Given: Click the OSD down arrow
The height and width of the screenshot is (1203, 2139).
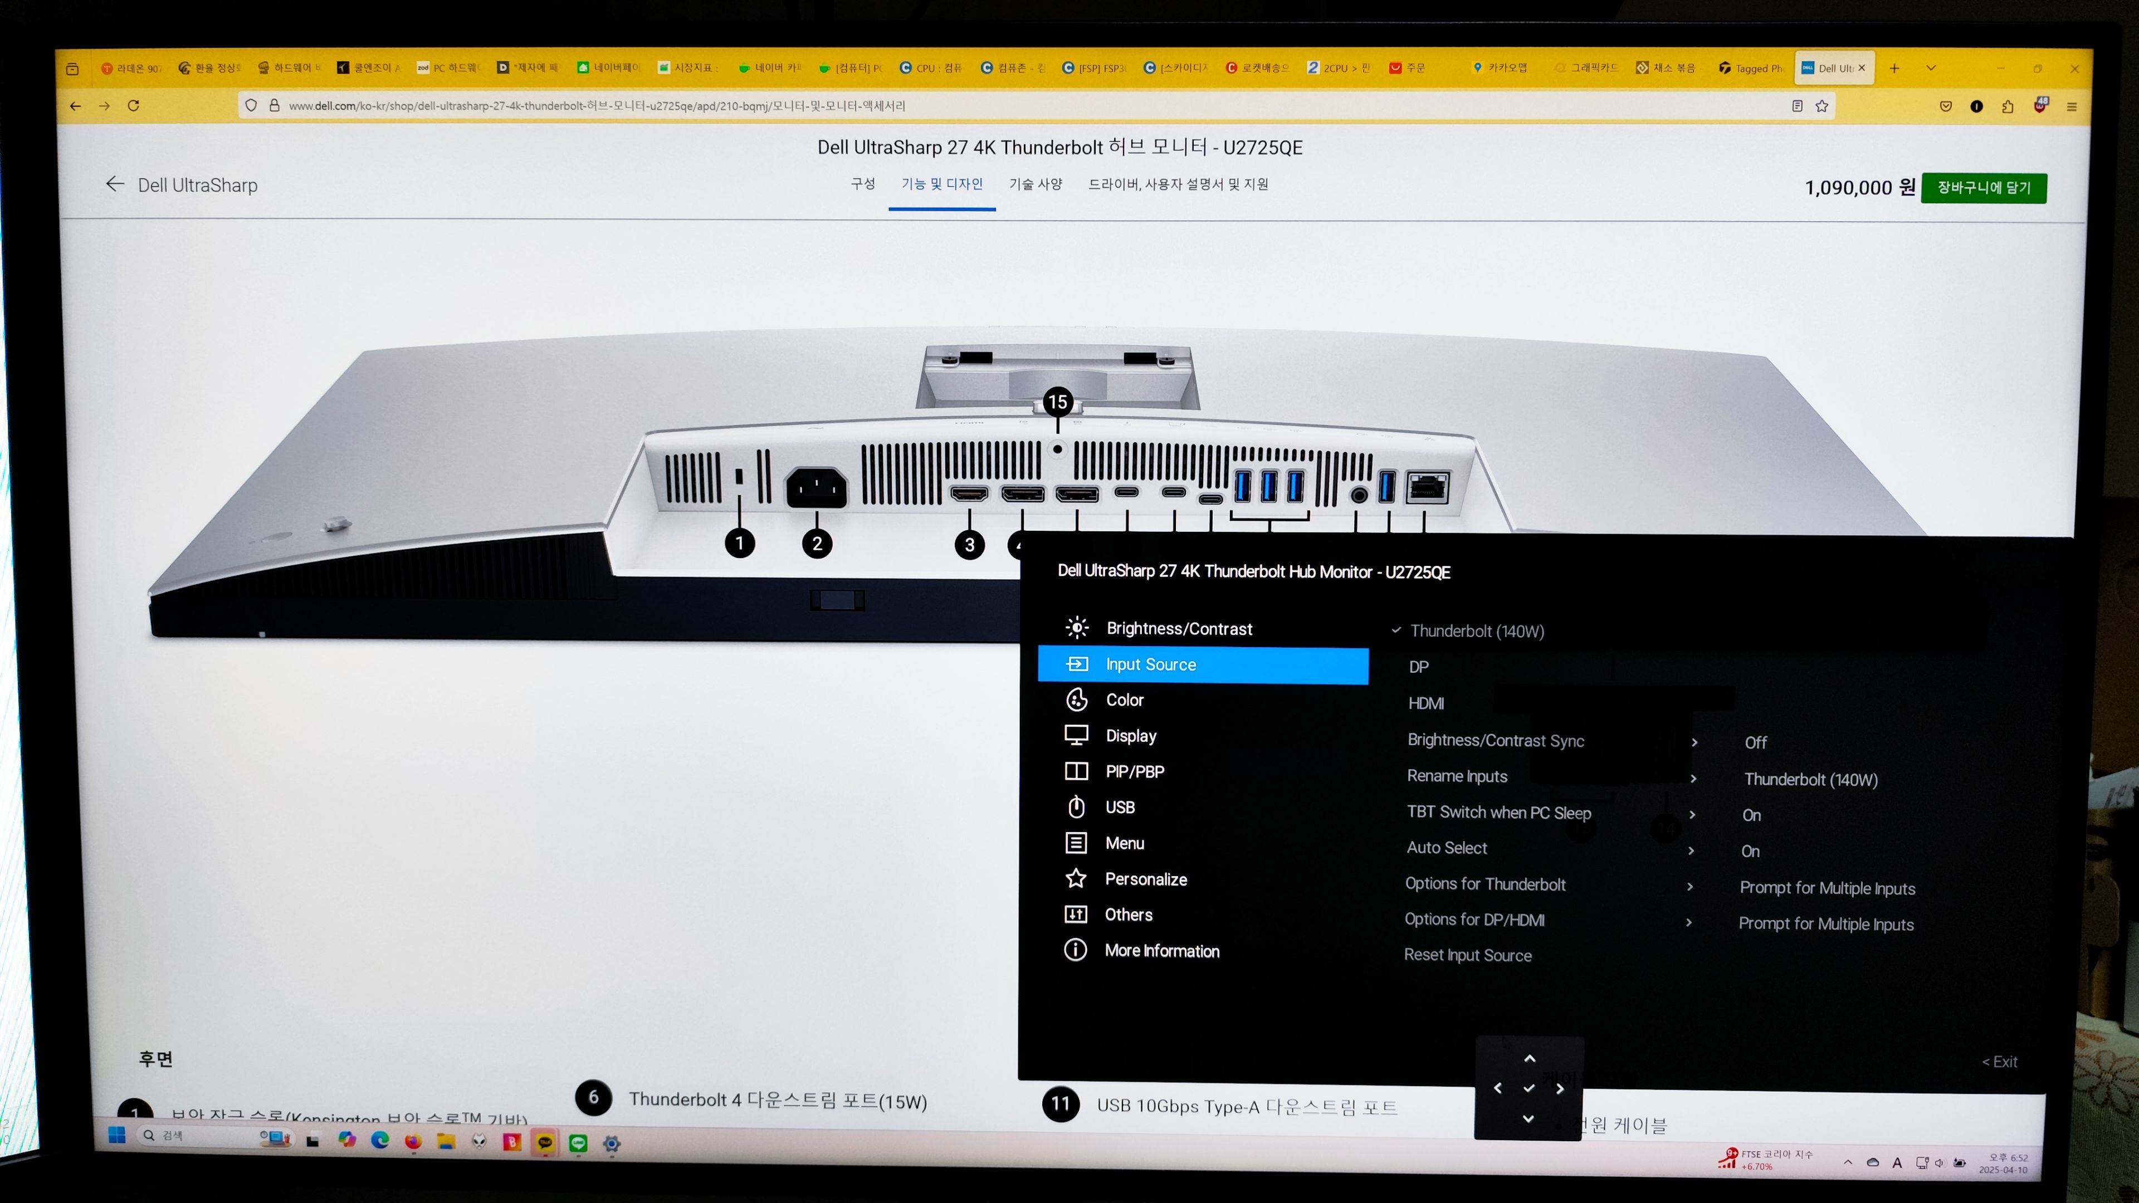Looking at the screenshot, I should [x=1528, y=1118].
